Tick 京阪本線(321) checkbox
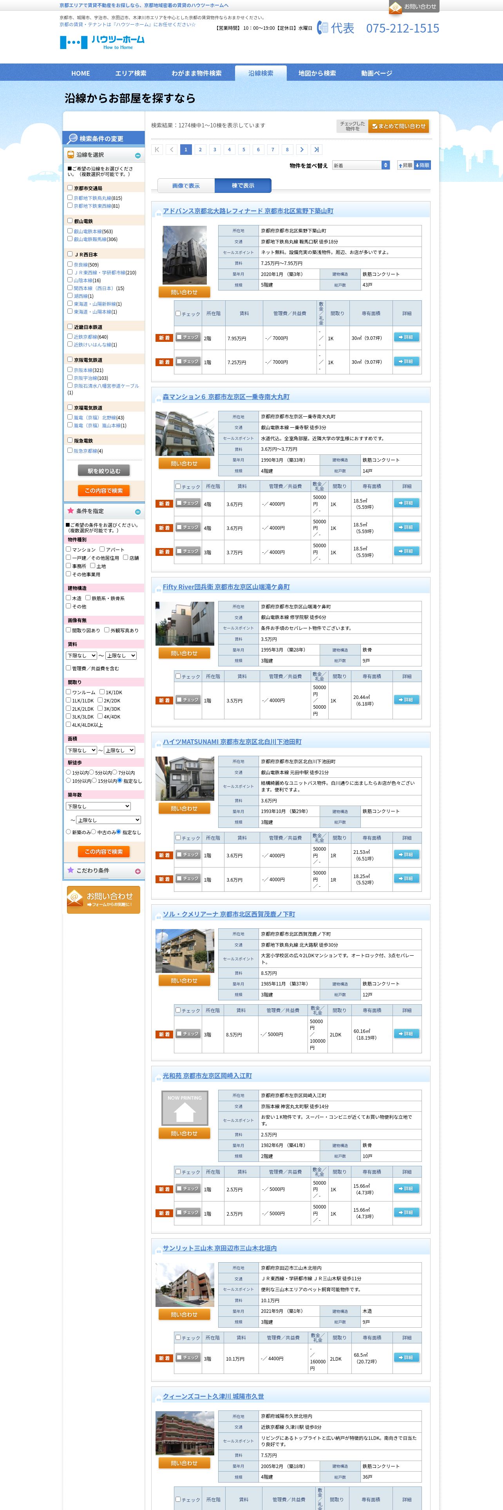This screenshot has height=1510, width=503. point(70,369)
